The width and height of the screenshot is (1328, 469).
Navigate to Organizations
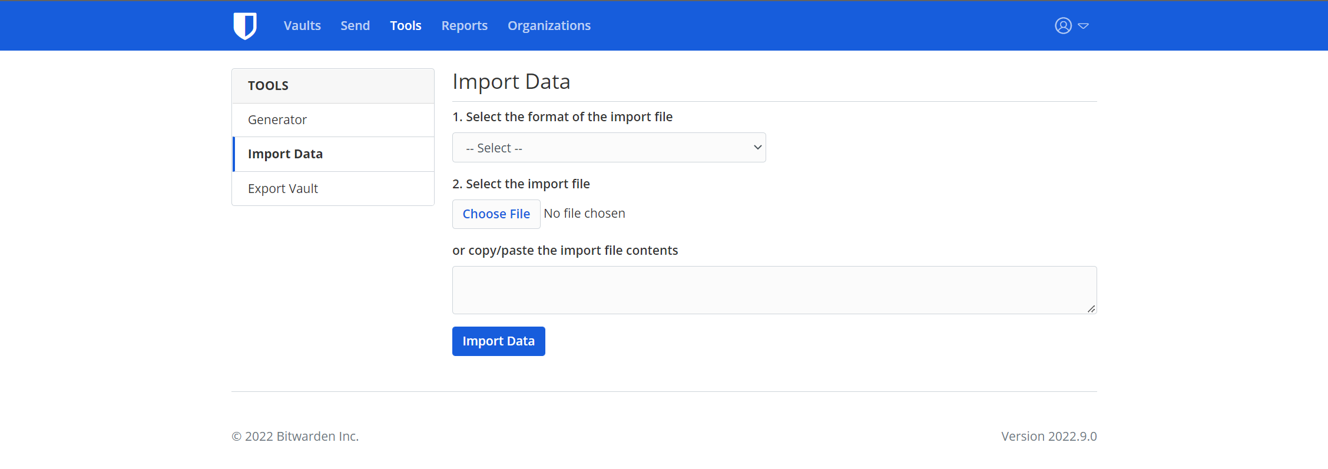549,26
